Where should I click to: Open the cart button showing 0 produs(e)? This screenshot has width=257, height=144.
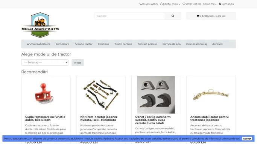(x=211, y=16)
